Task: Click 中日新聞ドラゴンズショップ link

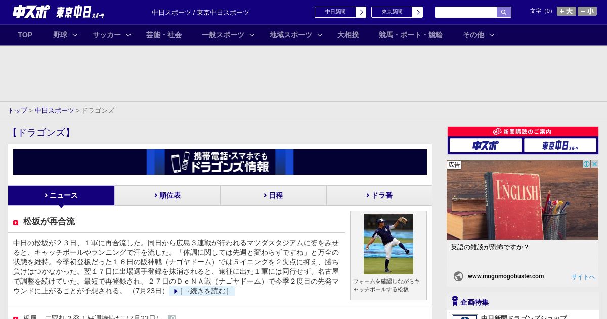Action: point(524,317)
